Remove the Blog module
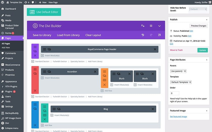The image size is (212, 132). [153, 109]
